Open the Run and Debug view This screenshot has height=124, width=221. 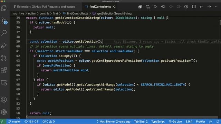pos(4,45)
